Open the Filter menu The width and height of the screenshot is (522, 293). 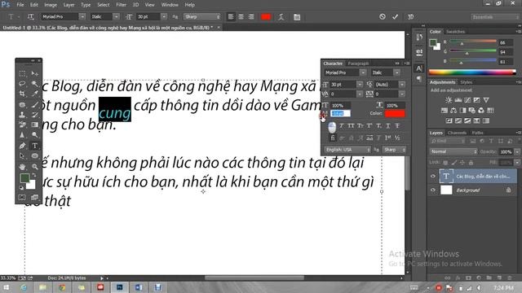[x=122, y=5]
